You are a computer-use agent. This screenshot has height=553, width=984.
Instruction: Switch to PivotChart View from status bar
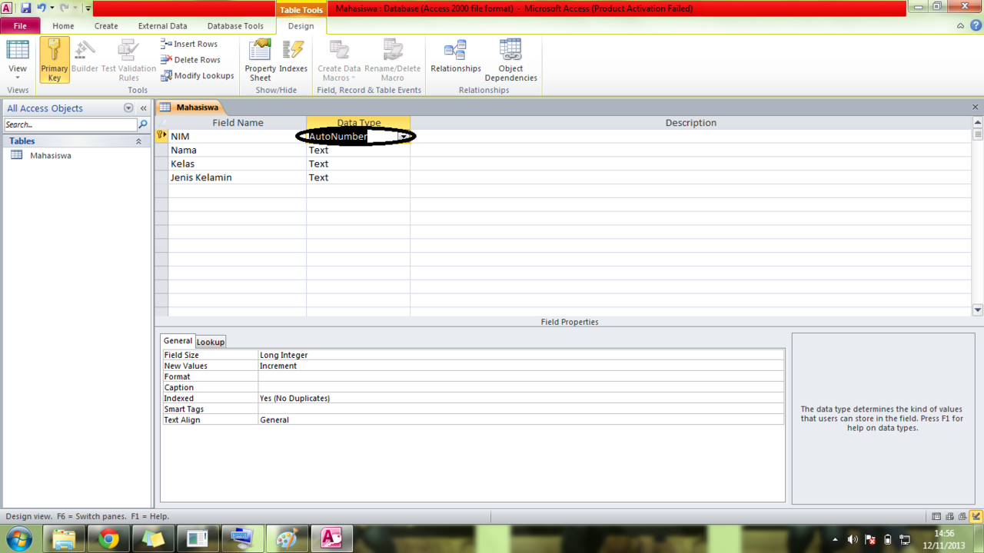click(x=962, y=517)
